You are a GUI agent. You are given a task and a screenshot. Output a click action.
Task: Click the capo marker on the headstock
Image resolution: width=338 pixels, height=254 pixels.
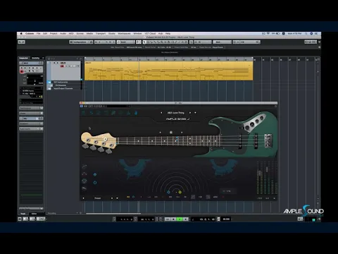click(106, 139)
